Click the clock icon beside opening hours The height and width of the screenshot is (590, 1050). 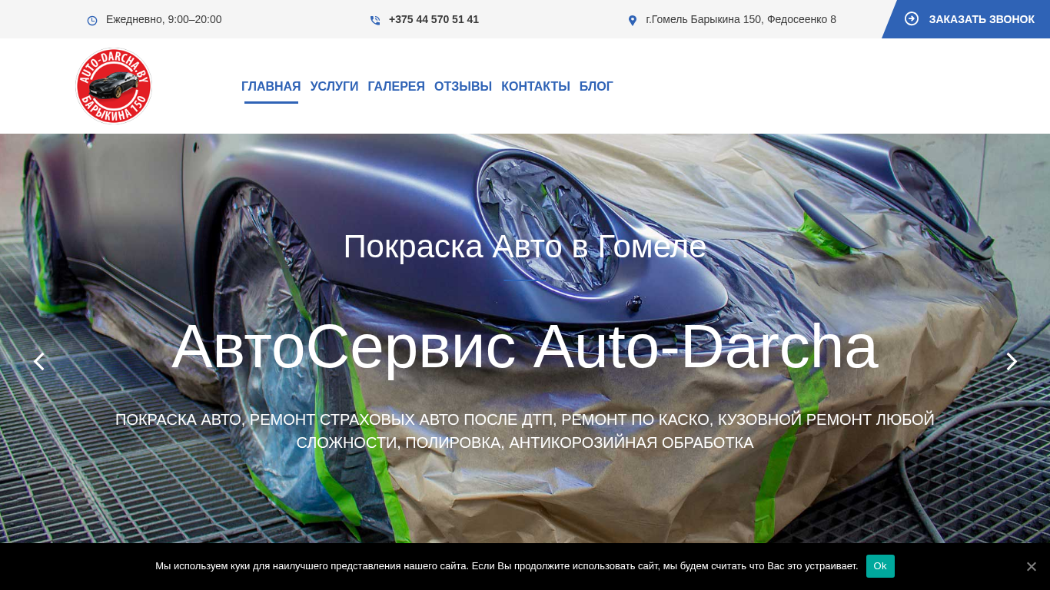92,21
